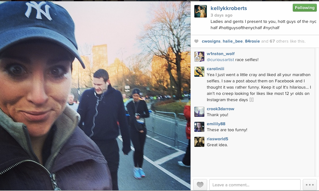Open kellykkroberts profile avatar
Image resolution: width=319 pixels, height=191 pixels.
200,11
